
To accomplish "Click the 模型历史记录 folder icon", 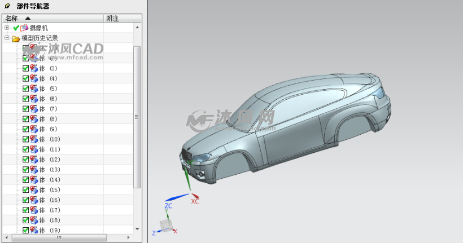I will 16,38.
